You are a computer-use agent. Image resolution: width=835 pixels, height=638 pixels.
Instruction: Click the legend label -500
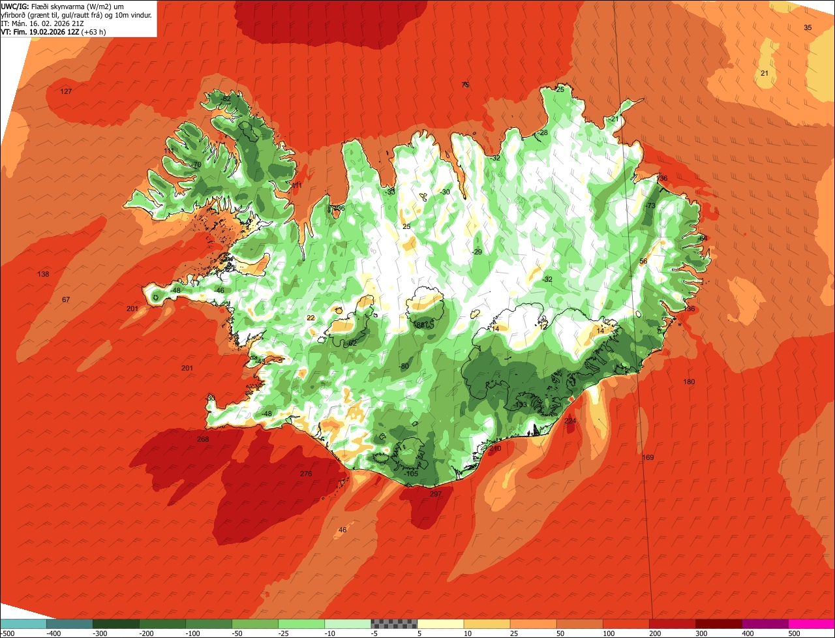tap(7, 633)
